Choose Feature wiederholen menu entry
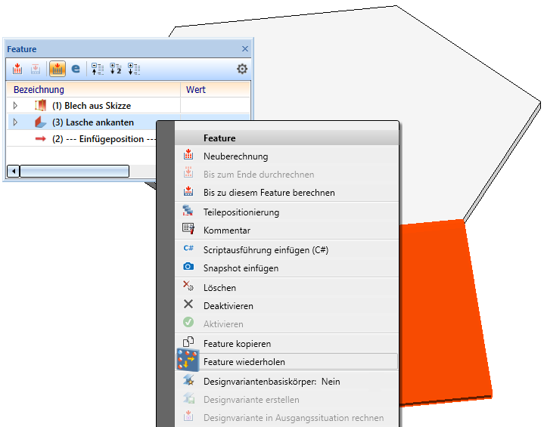This screenshot has width=544, height=427. (x=287, y=361)
